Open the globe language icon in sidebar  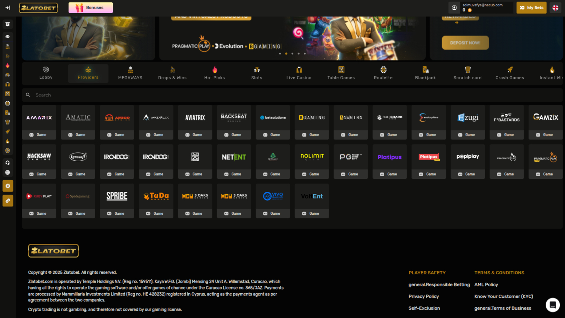(x=8, y=172)
